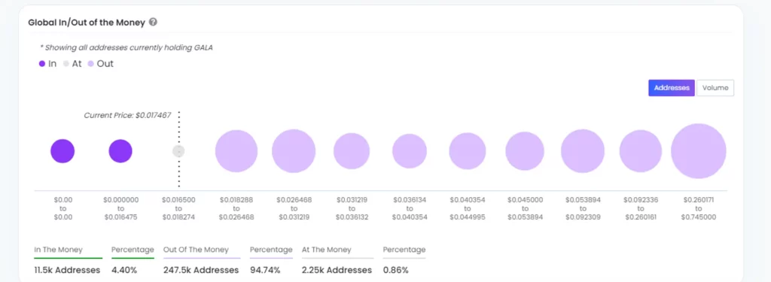Click the Out Of The Money heading
Image resolution: width=771 pixels, height=282 pixels.
coord(197,250)
